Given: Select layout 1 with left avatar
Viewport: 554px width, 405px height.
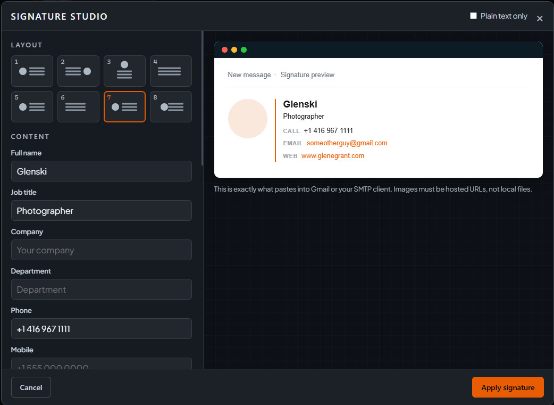Looking at the screenshot, I should coord(32,71).
